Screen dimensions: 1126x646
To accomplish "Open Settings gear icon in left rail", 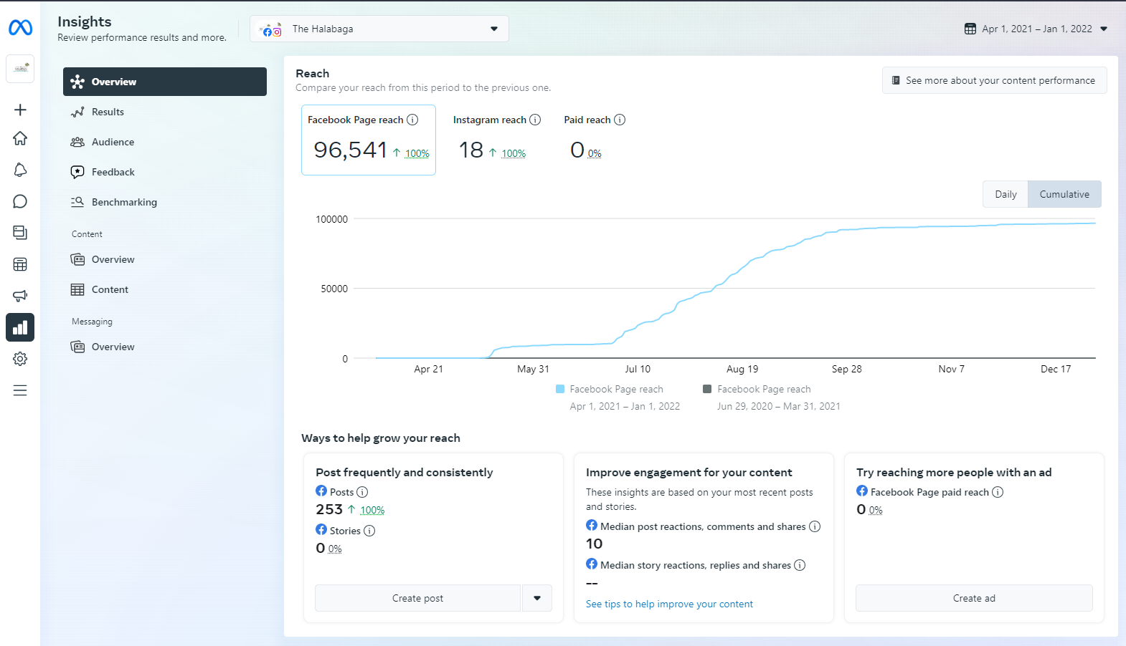I will coord(20,359).
